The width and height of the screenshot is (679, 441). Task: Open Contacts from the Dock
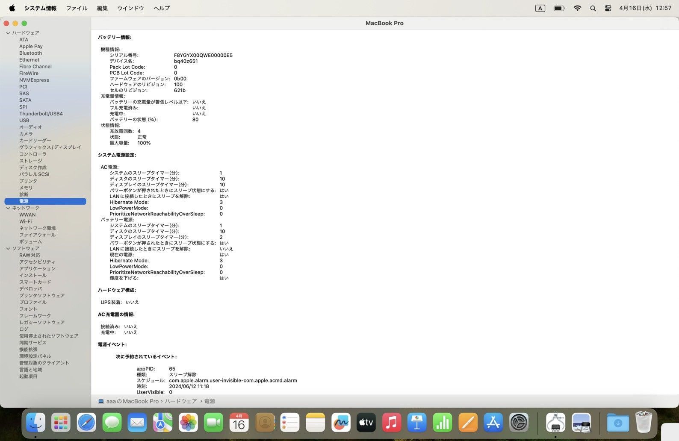265,423
